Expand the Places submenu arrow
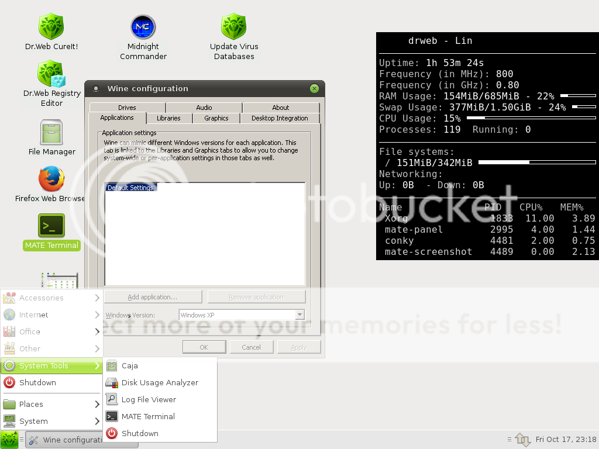Screen dimensions: 599x449 pyautogui.click(x=97, y=404)
